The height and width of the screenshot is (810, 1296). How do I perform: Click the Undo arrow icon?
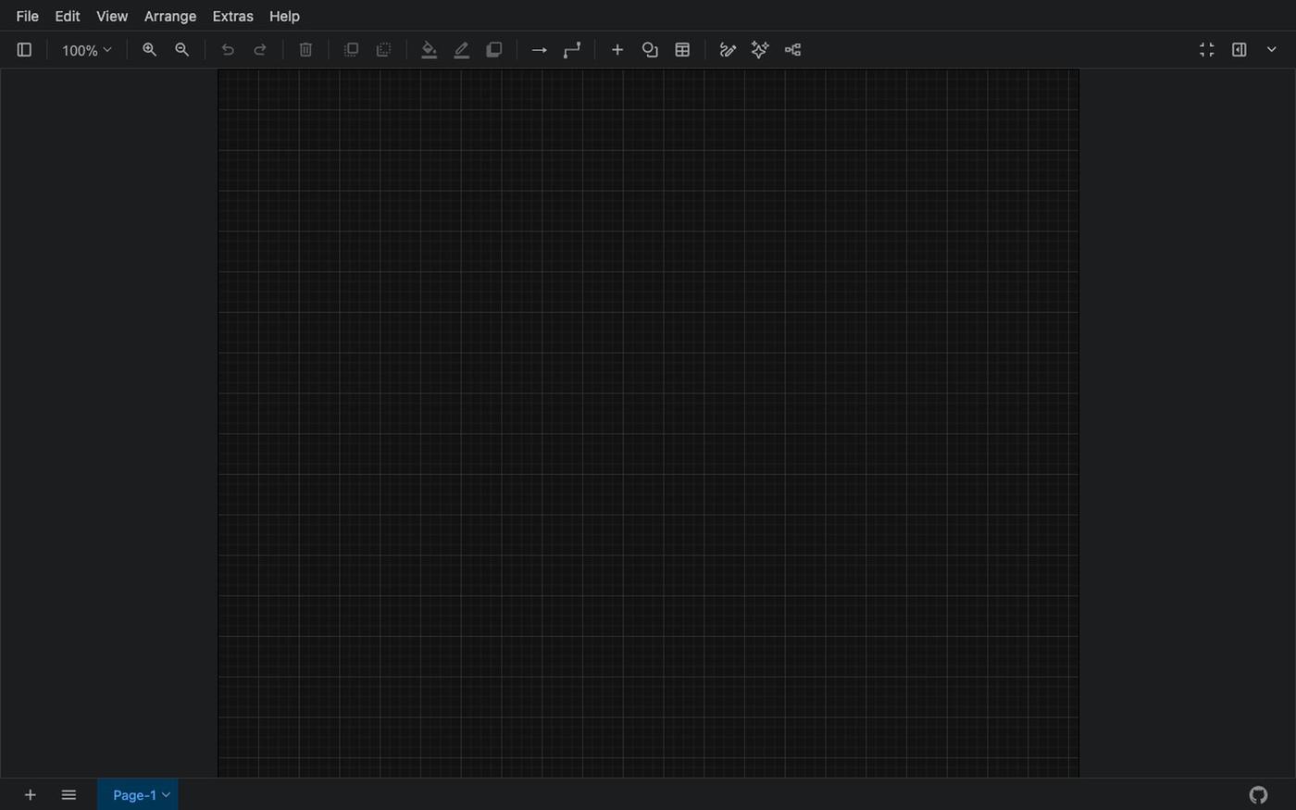point(228,50)
